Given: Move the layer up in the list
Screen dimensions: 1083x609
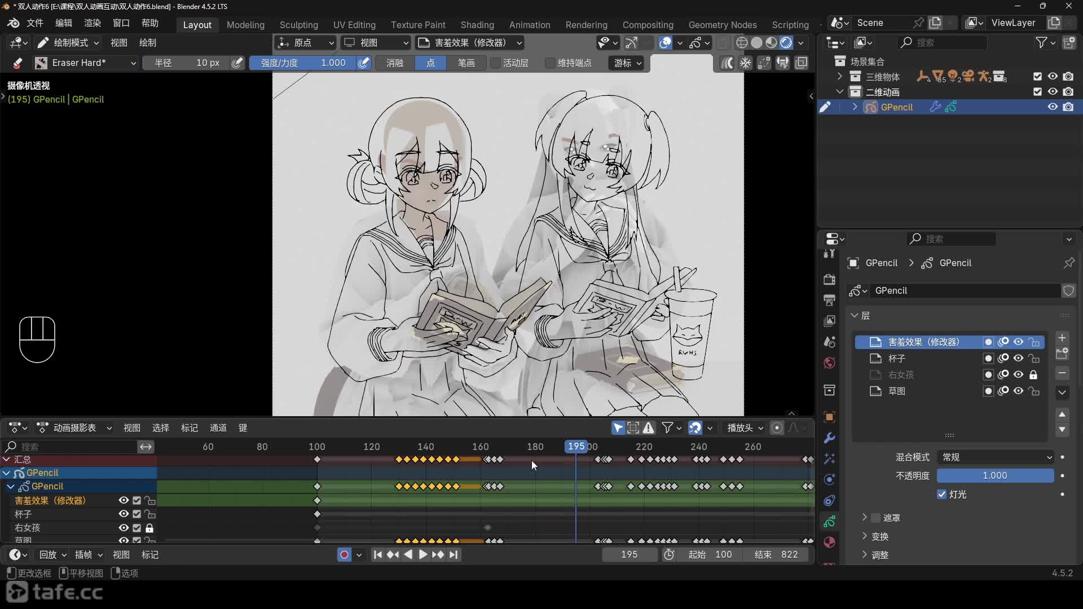Looking at the screenshot, I should [1062, 414].
